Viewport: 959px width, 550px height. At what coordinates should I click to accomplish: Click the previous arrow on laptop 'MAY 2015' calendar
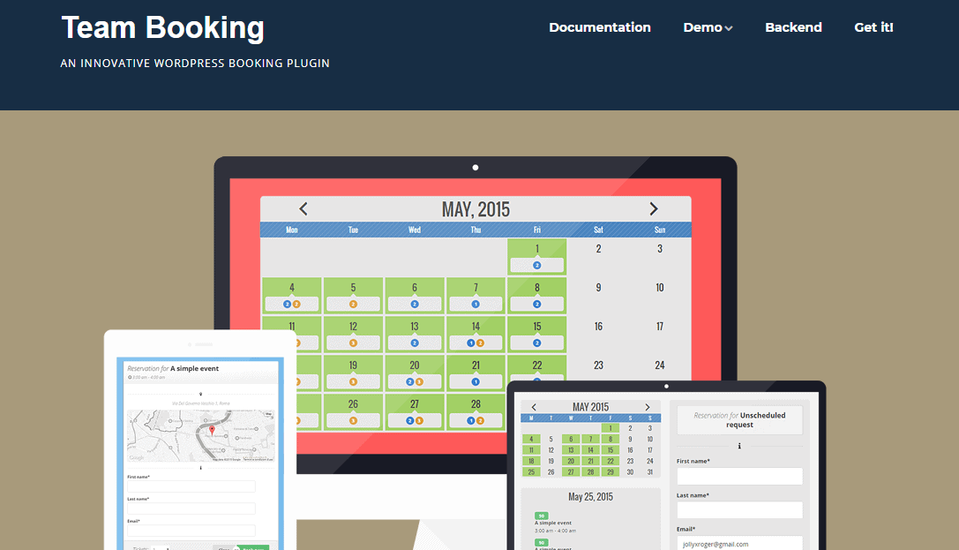point(534,407)
